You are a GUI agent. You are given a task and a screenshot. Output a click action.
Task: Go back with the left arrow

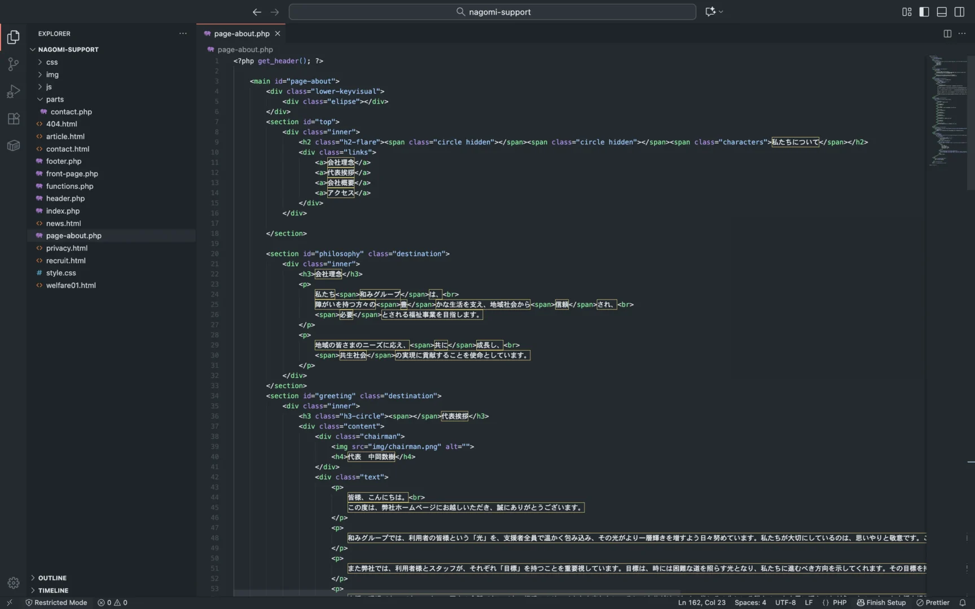click(257, 12)
